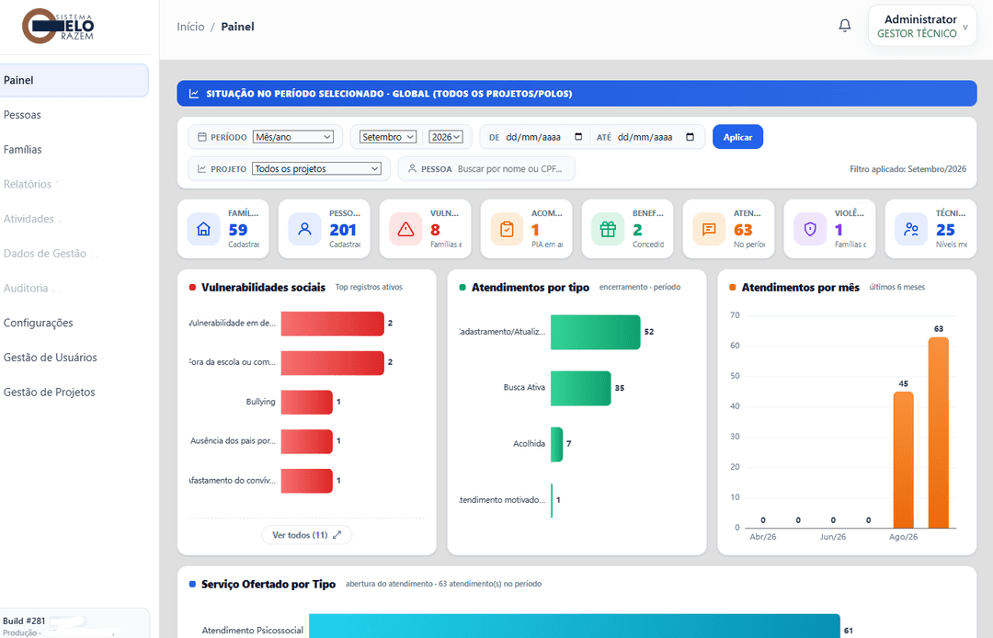Open the Todos os projetos dropdown
The height and width of the screenshot is (638, 993).
[x=316, y=169]
